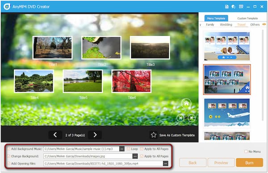Select the convertible car travel template thumbnail
The width and height of the screenshot is (268, 173).
click(227, 46)
